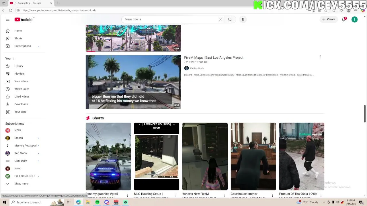Open '#shorts New FiveM' short title

point(200,195)
